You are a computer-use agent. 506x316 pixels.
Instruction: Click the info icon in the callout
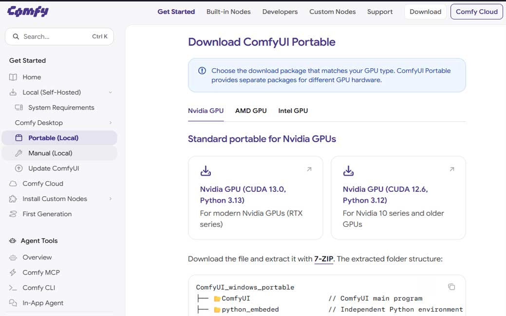(x=202, y=71)
